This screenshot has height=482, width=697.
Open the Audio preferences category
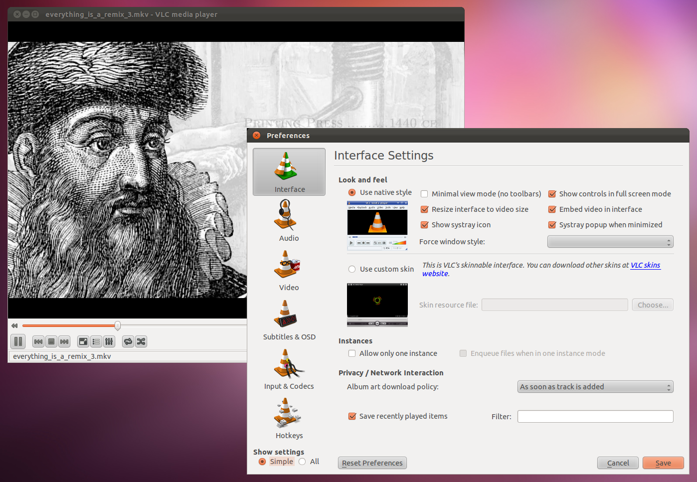[289, 221]
